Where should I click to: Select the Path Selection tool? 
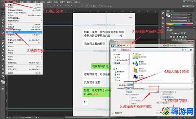point(3,66)
